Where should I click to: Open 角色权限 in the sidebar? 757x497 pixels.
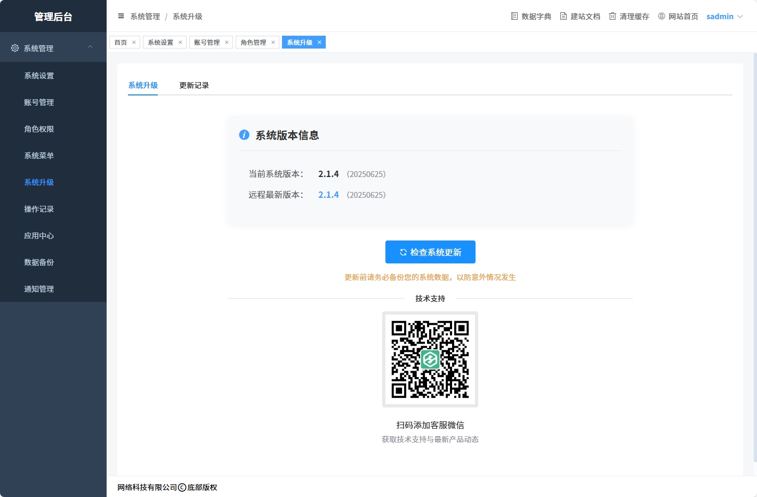(53, 129)
